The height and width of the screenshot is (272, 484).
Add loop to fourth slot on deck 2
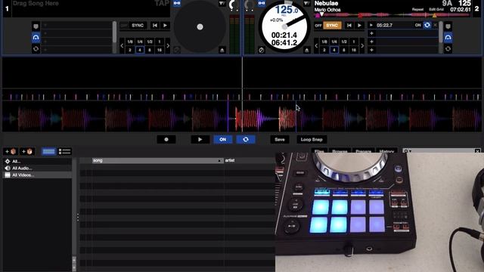click(371, 50)
